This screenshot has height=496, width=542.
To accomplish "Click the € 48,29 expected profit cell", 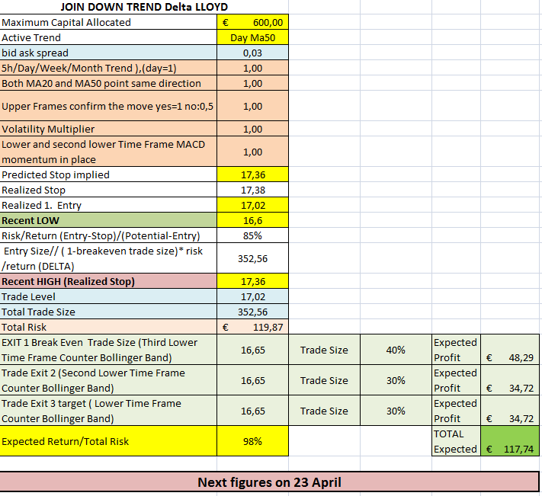I will click(x=510, y=350).
